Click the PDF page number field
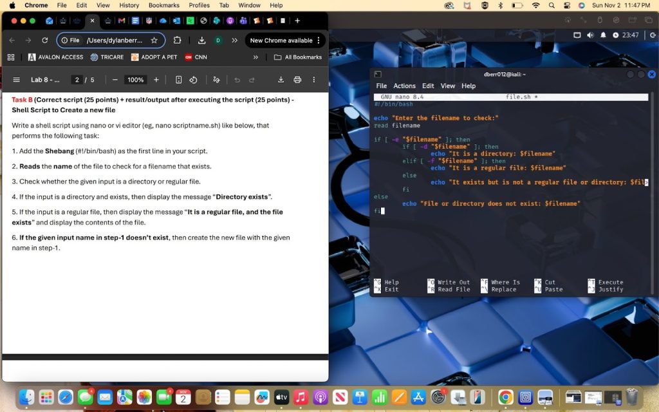659x412 pixels. point(77,80)
